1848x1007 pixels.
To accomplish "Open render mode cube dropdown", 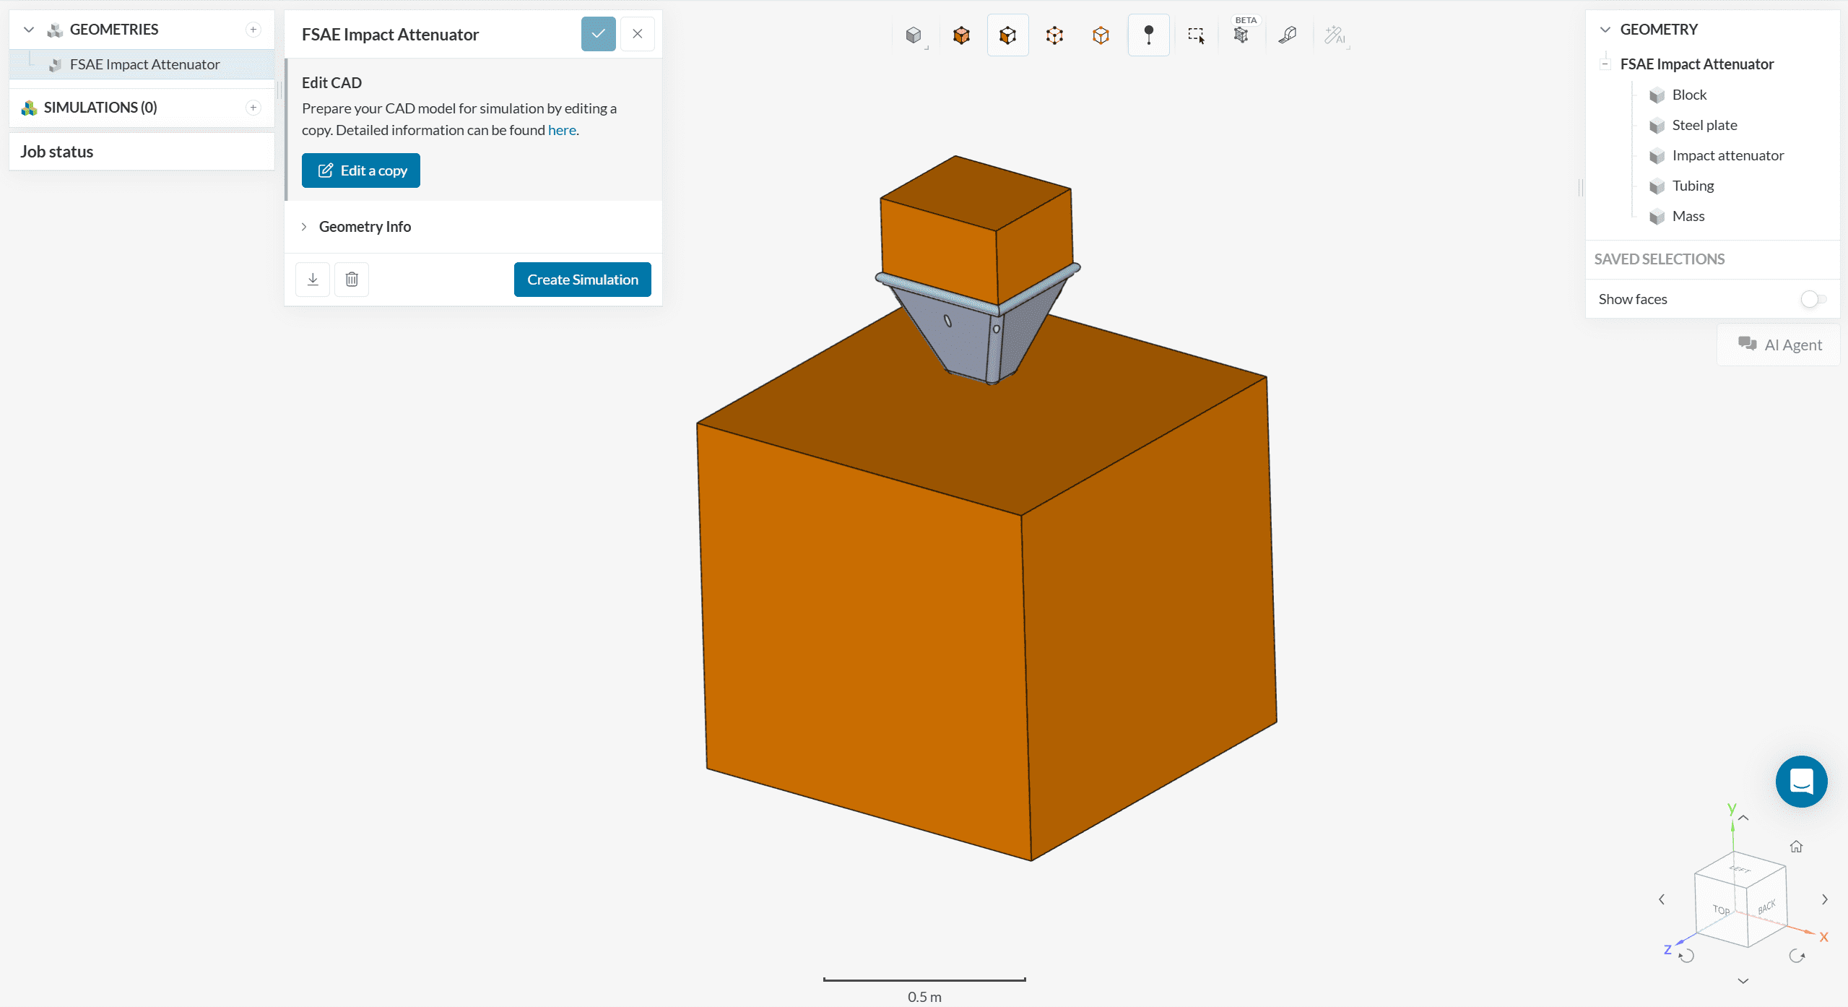I will (x=914, y=35).
